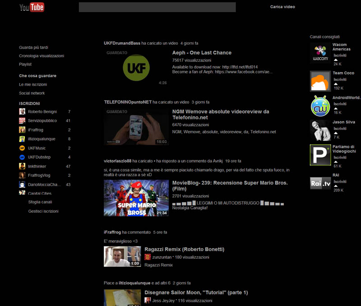
Task: Open TELEFONINOpuntoNET channel name
Action: (128, 102)
